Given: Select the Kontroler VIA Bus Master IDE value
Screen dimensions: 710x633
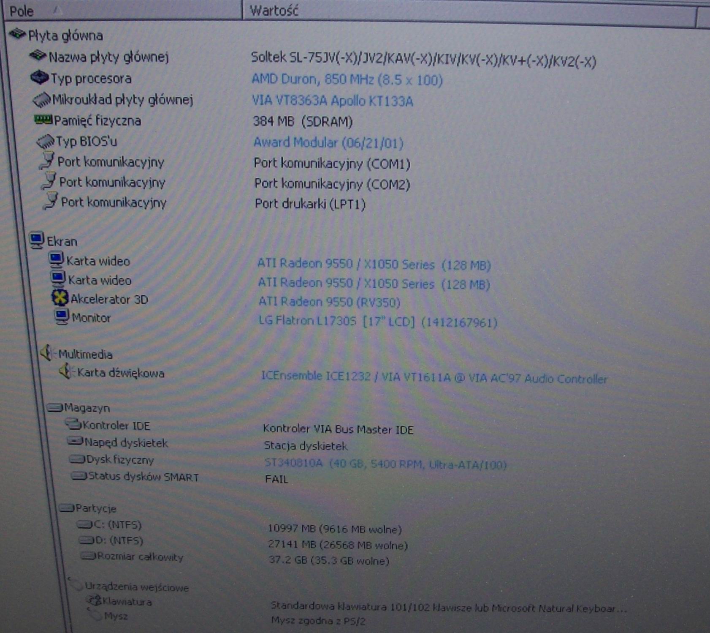Looking at the screenshot, I should point(338,429).
